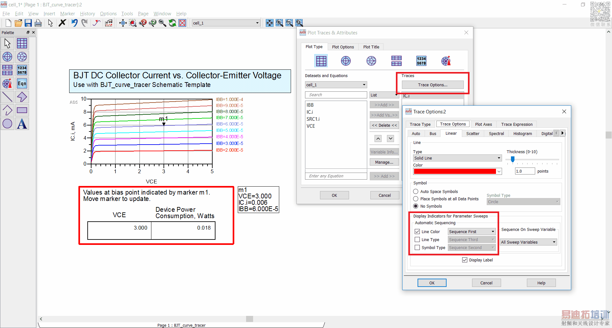
Task: Choose polar plot type in Plot Traces dialog
Action: (x=346, y=61)
